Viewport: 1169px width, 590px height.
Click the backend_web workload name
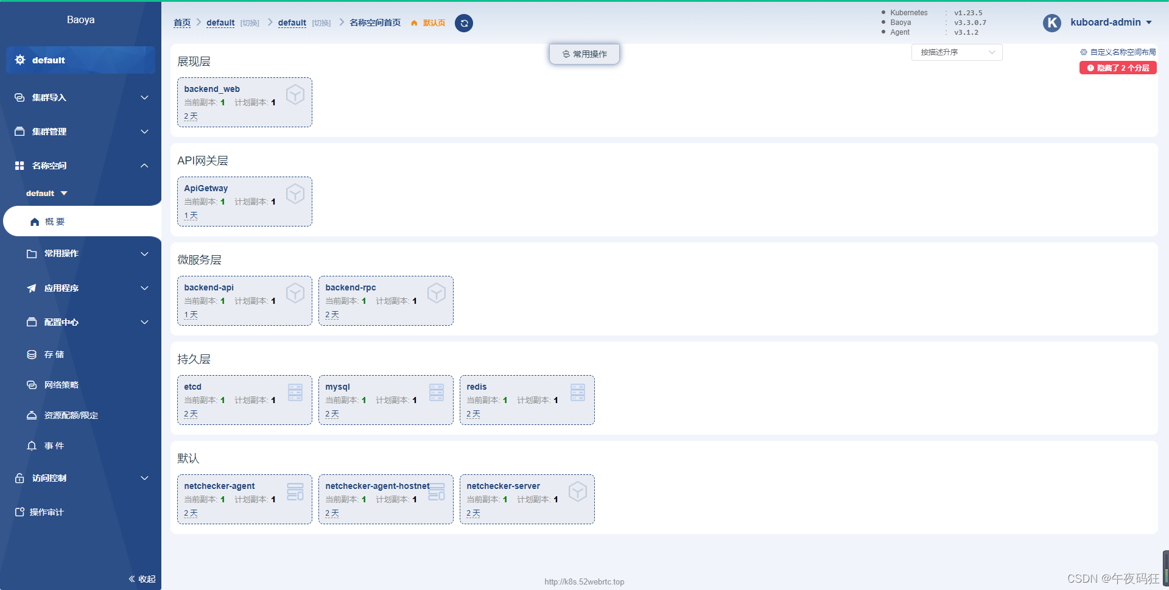click(x=212, y=89)
